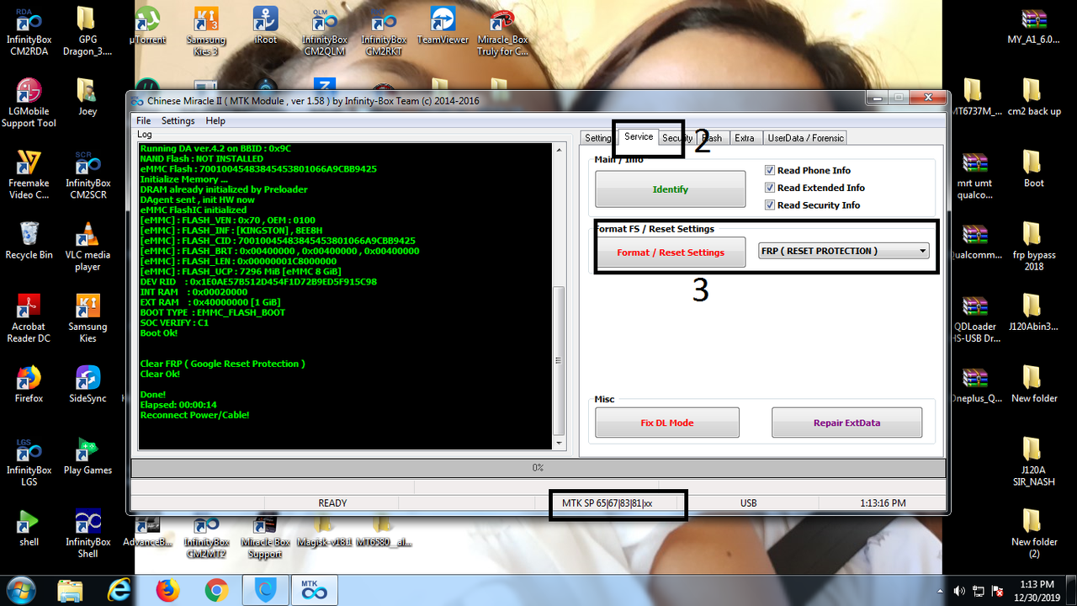Click the log panel vertical scrollbar
The height and width of the screenshot is (606, 1077).
coord(560,296)
